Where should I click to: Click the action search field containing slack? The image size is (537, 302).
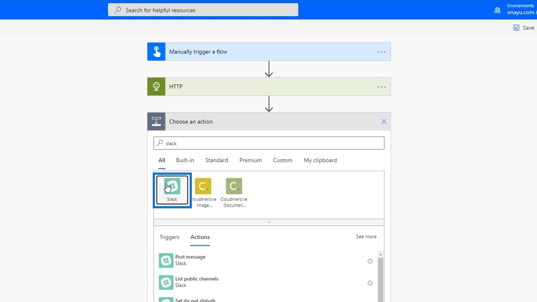pyautogui.click(x=268, y=143)
